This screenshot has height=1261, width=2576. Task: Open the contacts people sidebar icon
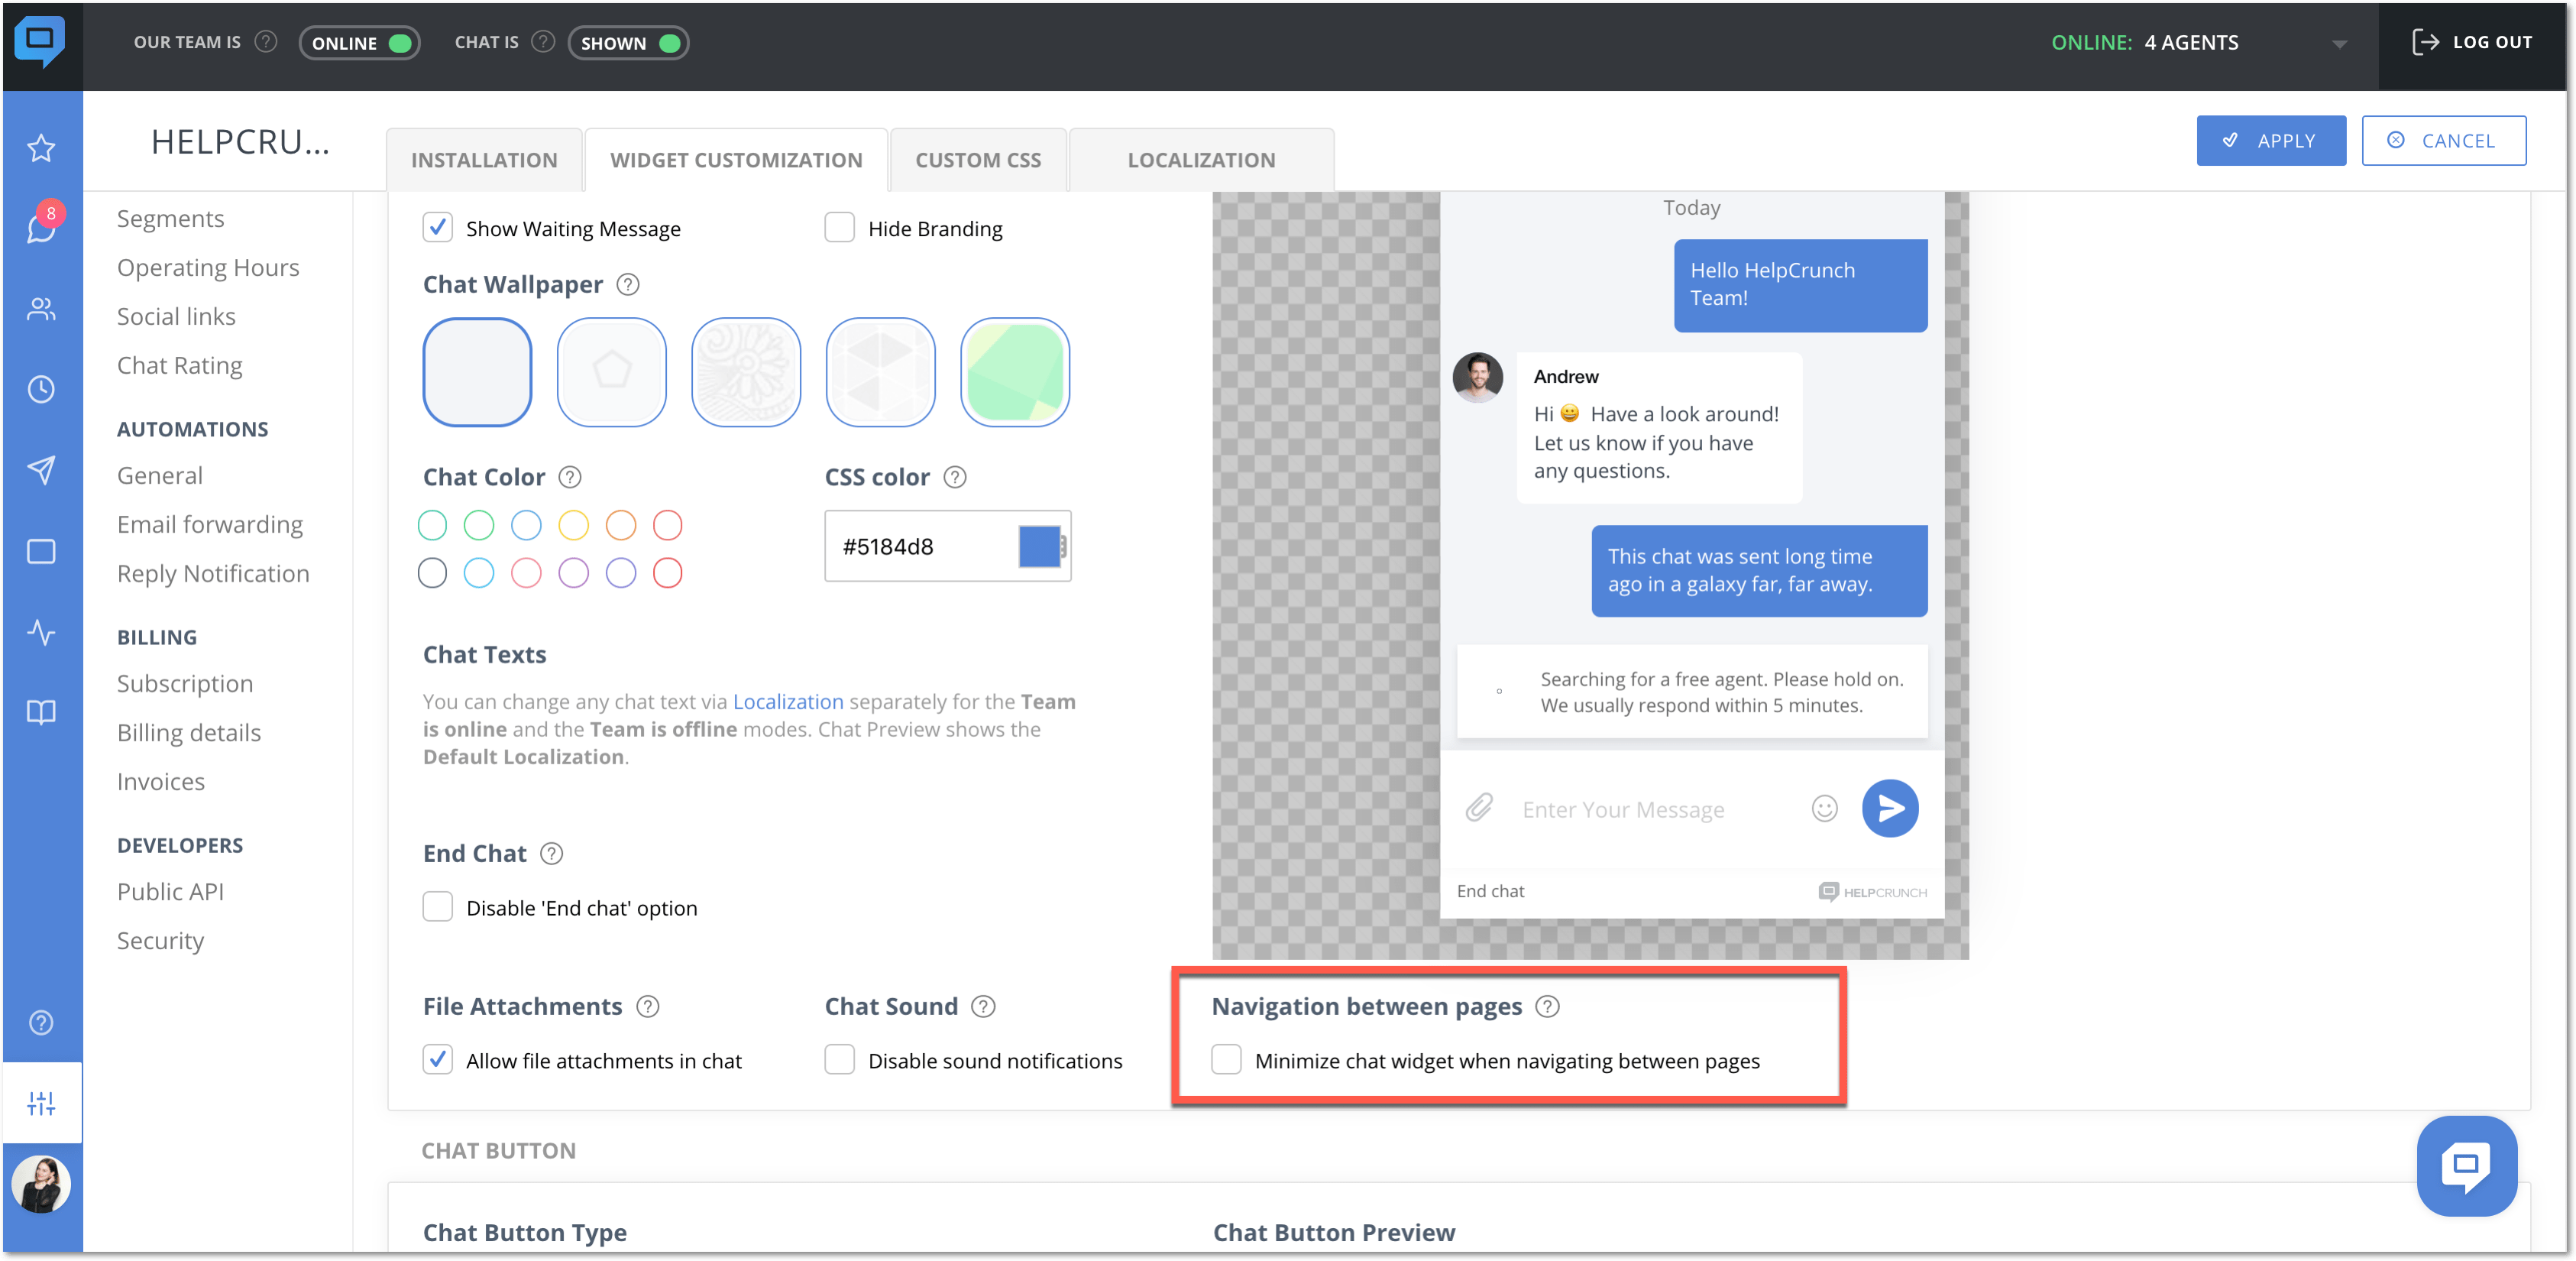coord(41,310)
